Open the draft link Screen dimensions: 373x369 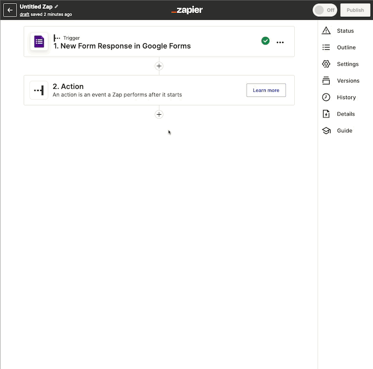point(25,14)
